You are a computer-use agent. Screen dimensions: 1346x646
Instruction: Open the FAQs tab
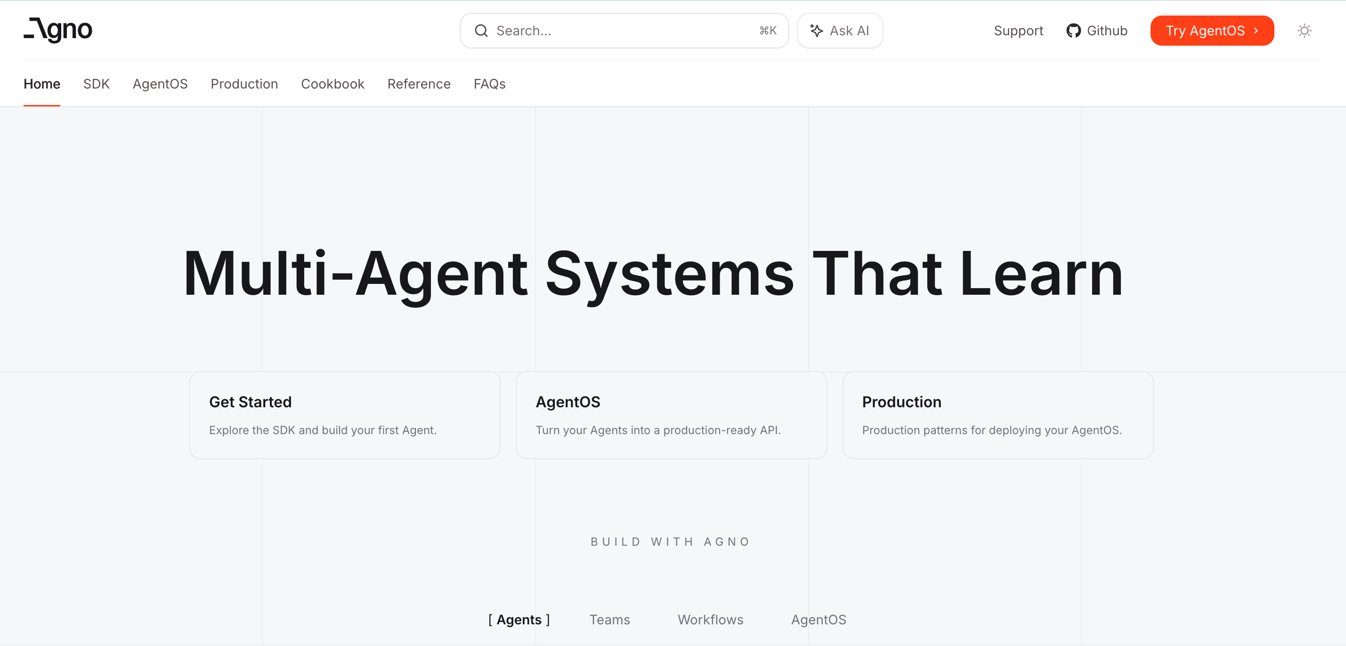[489, 84]
